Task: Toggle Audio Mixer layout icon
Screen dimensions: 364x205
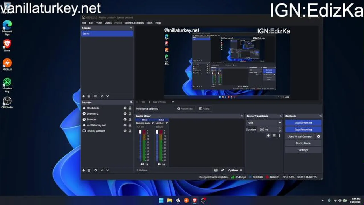Action: [x=216, y=170]
